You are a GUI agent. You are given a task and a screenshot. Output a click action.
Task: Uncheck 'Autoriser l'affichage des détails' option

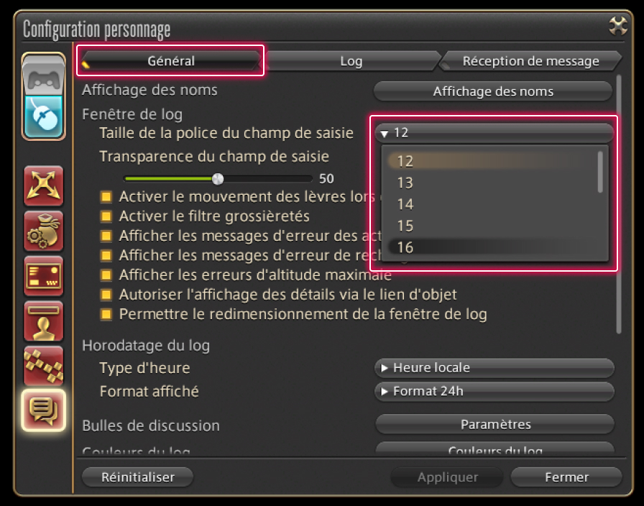pyautogui.click(x=106, y=295)
